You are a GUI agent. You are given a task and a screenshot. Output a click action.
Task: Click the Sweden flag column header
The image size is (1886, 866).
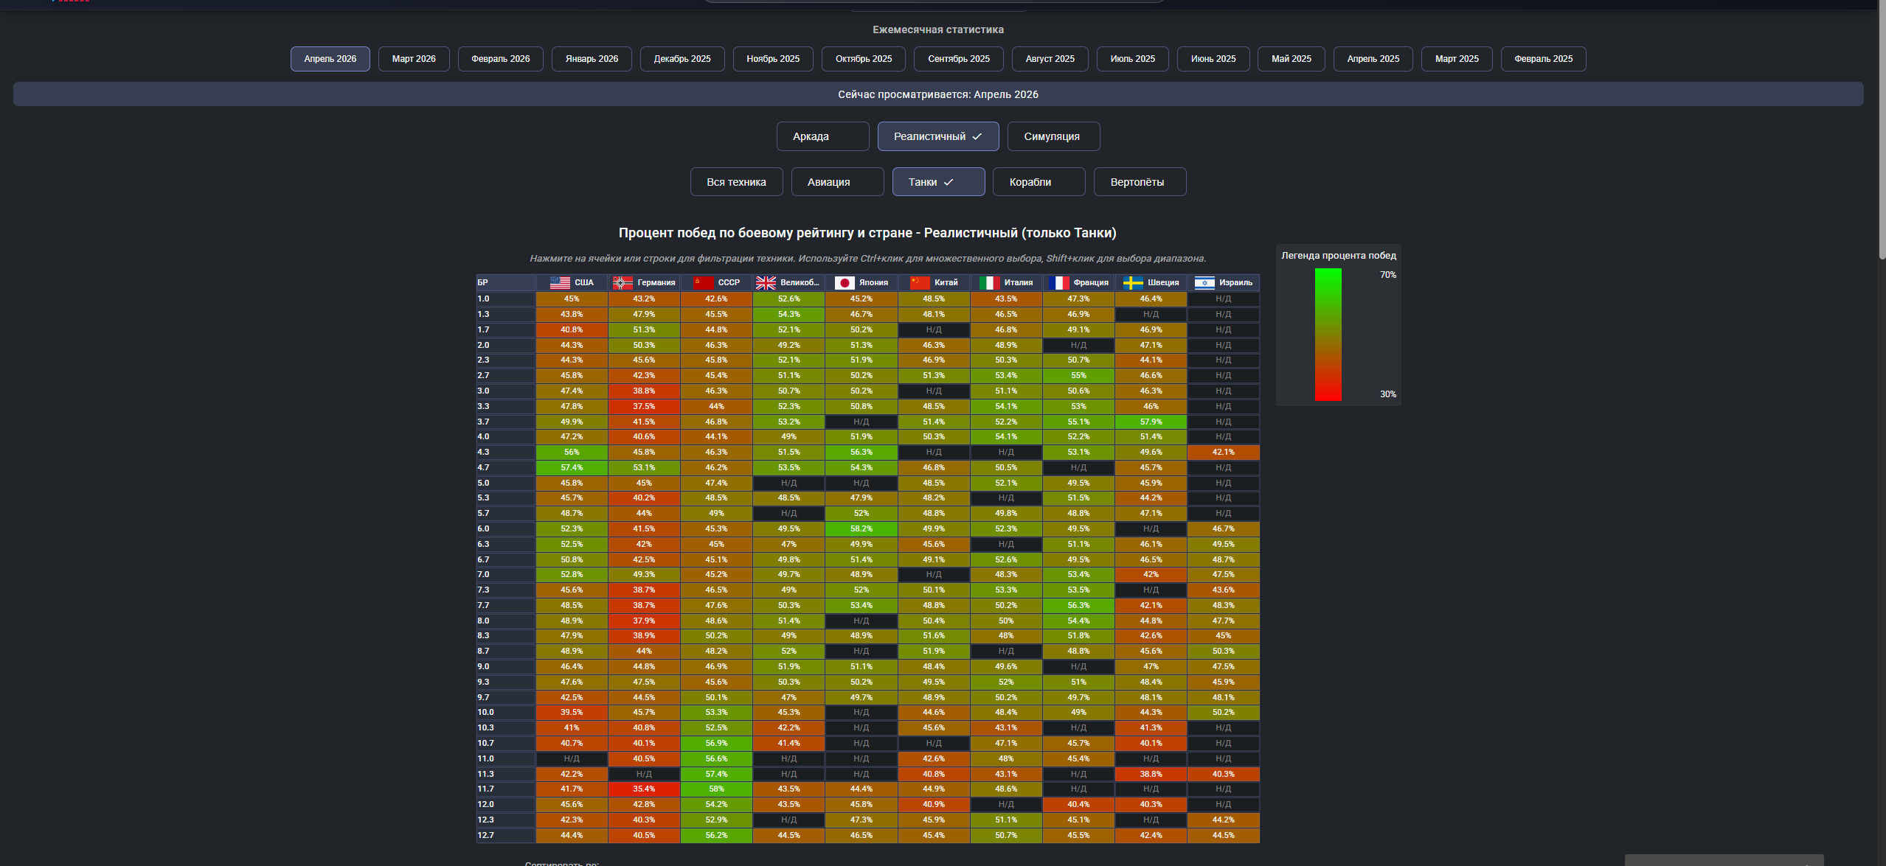[x=1151, y=282]
